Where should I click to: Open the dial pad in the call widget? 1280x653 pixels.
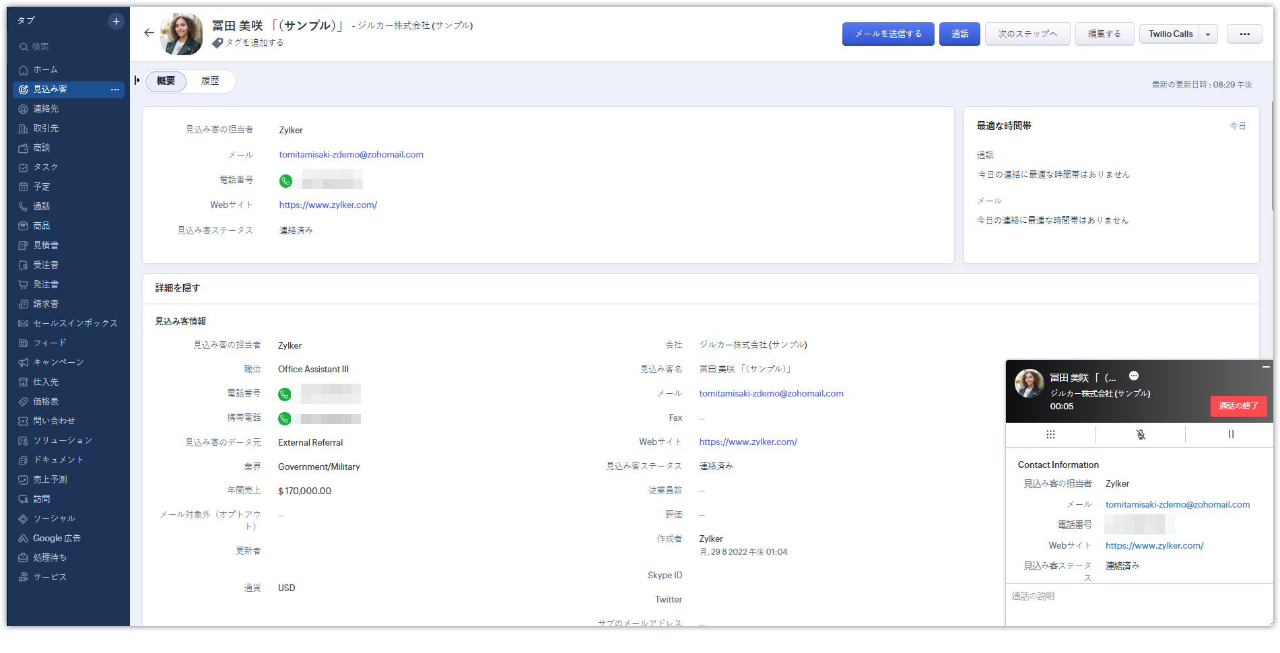click(1050, 434)
